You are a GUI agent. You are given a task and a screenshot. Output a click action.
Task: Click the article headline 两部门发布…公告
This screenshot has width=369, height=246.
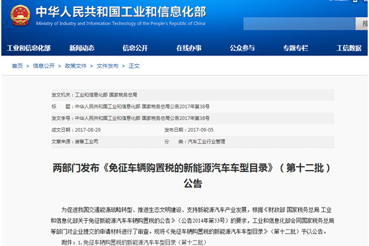point(192,176)
